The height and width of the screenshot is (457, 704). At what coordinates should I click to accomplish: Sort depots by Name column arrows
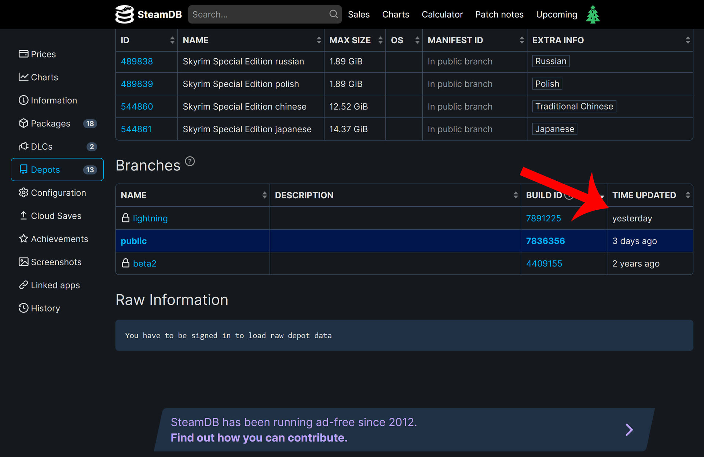pyautogui.click(x=319, y=40)
